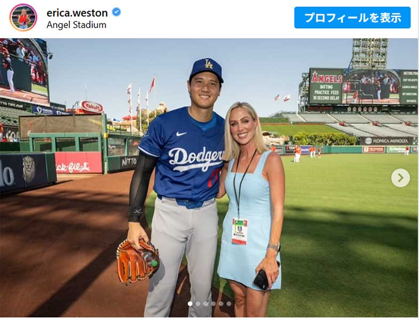Advance carousel with the next arrow
419x320 pixels.
pyautogui.click(x=400, y=178)
